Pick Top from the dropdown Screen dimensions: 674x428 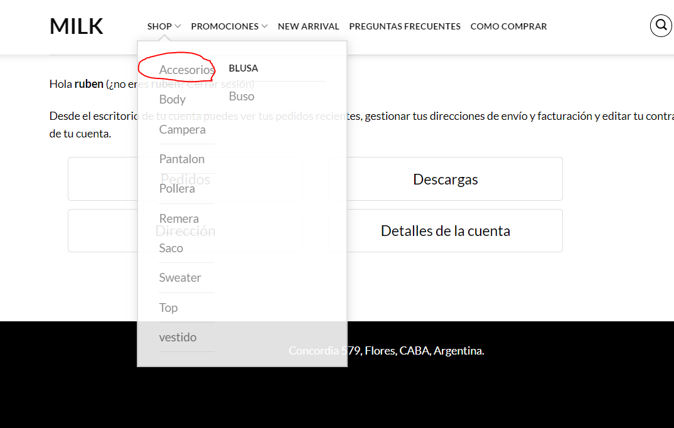click(x=168, y=308)
